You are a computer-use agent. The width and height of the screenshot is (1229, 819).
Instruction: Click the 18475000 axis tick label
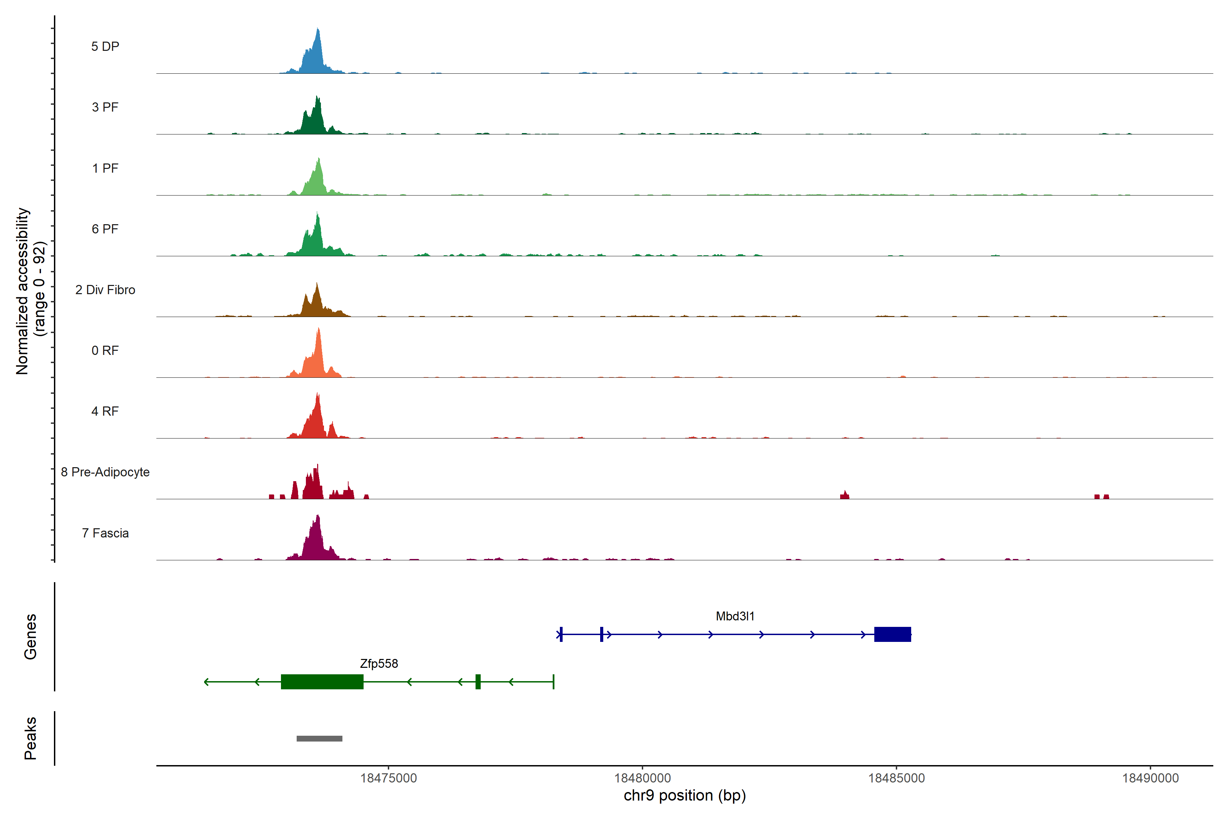pyautogui.click(x=388, y=778)
